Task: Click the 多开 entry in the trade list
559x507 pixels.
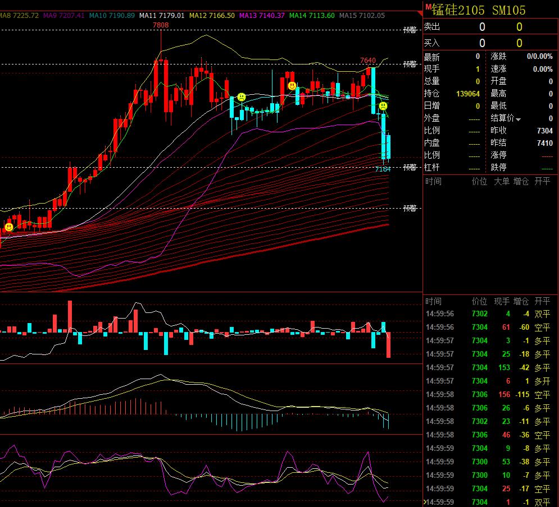Action: click(542, 381)
